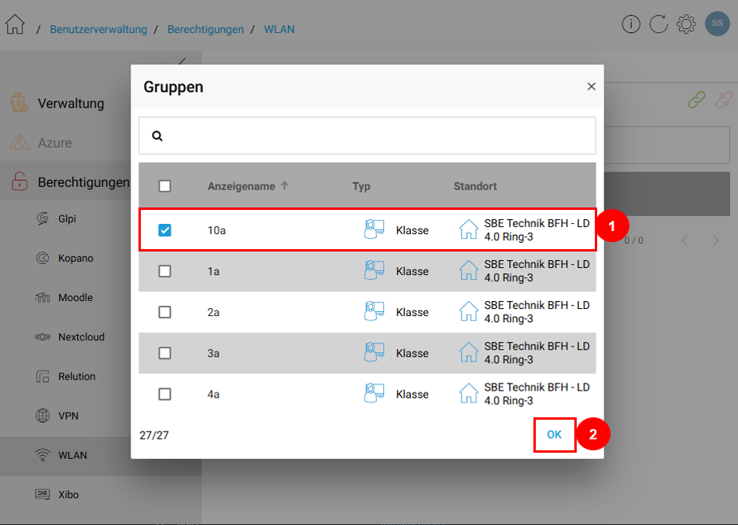Open the info circle icon
Viewport: 738px width, 525px height.
631,24
